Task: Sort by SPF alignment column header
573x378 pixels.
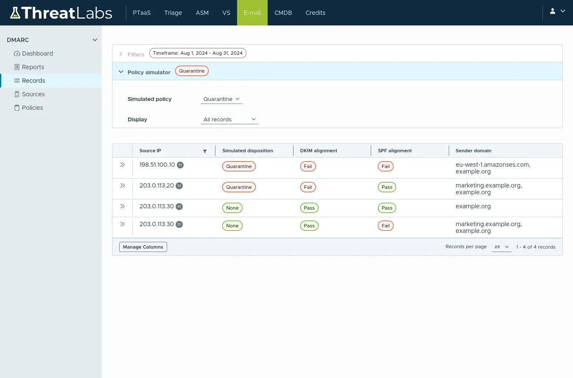Action: click(x=395, y=151)
